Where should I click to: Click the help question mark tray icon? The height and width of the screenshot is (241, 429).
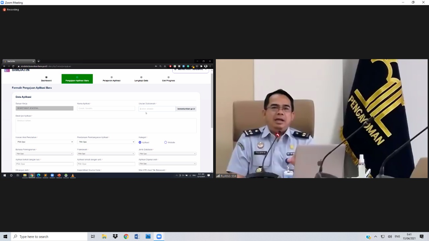pos(368,237)
